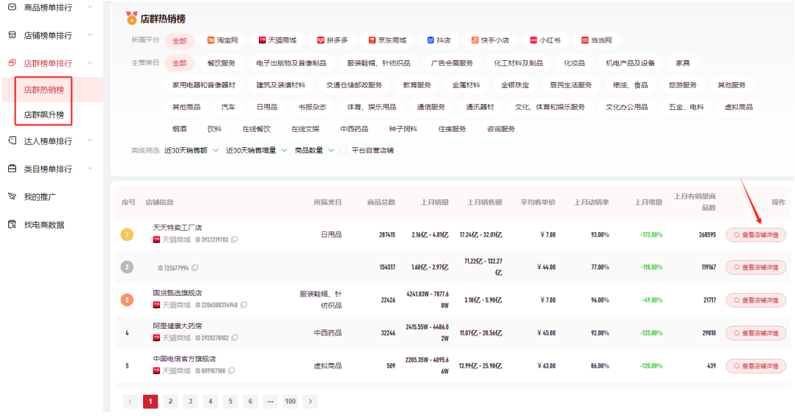This screenshot has height=416, width=795.
Task: Filter platform by 拼多多
Action: (332, 40)
